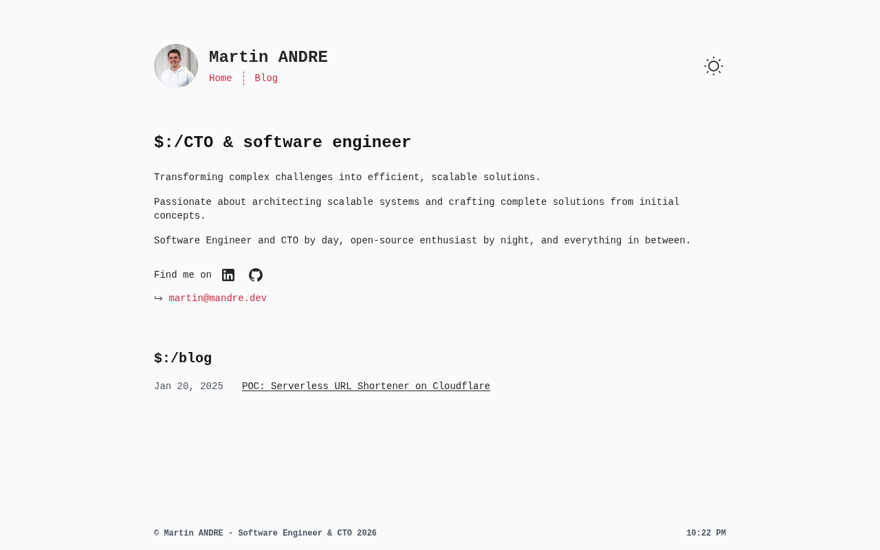Screen dimensions: 880x550
Task: Click the Transforming complex challenges tagline
Action: (347, 177)
